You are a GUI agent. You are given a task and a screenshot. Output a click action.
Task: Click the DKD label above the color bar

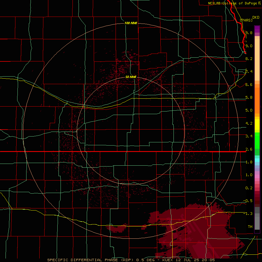(256, 17)
